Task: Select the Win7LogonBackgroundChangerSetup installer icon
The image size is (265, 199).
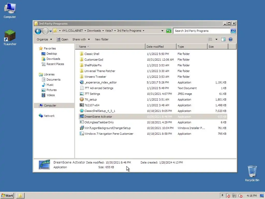Action: pos(82,128)
